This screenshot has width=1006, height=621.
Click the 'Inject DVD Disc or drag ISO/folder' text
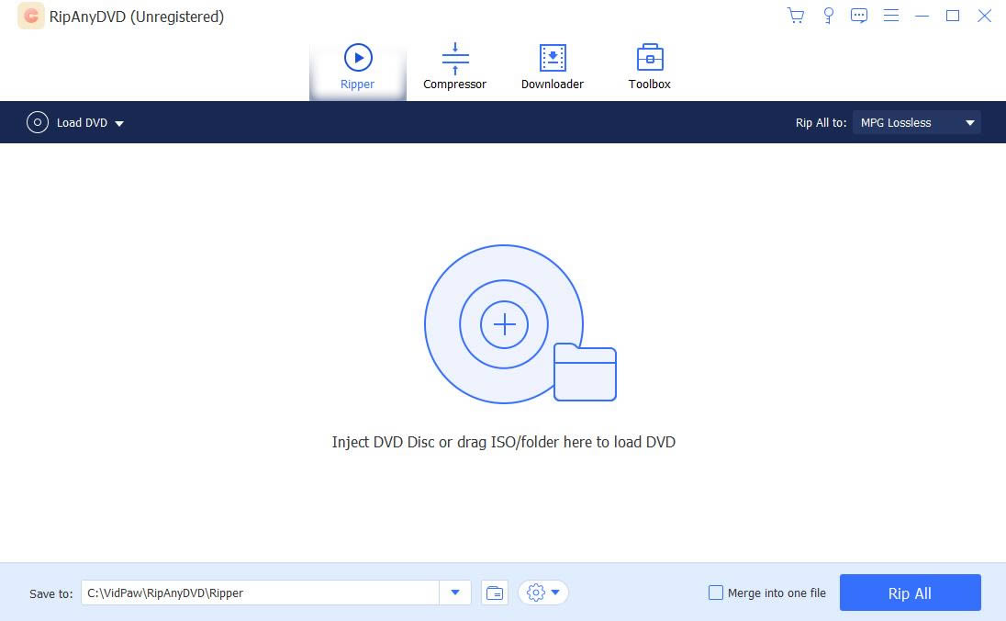pos(504,442)
